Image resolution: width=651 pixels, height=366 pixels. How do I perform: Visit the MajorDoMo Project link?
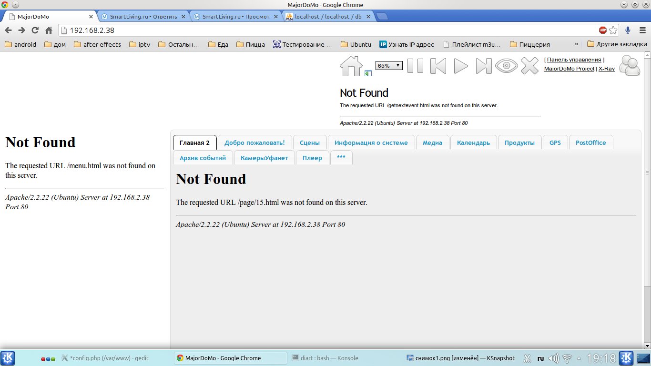coord(569,69)
